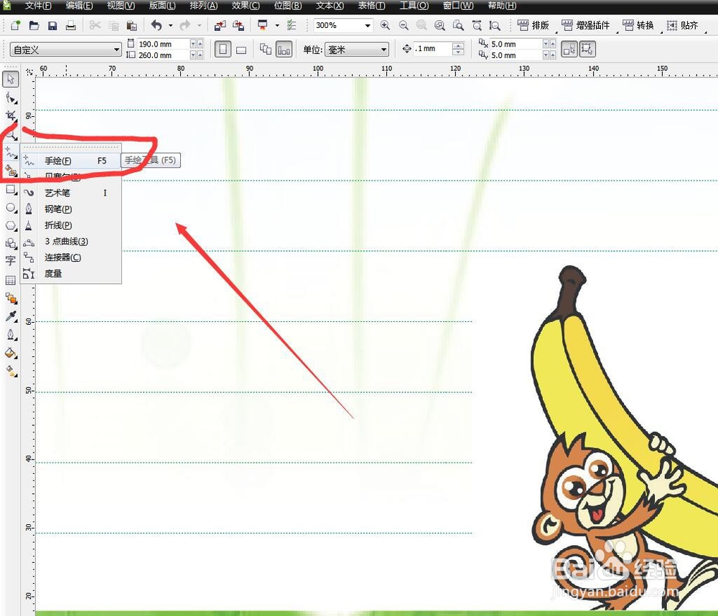Open the zoom level 300% dropdown
Viewport: 718px width, 616px height.
(x=367, y=26)
